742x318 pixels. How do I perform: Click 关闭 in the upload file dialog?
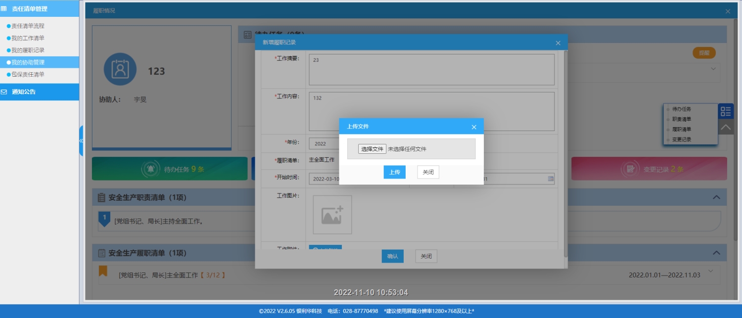point(428,172)
